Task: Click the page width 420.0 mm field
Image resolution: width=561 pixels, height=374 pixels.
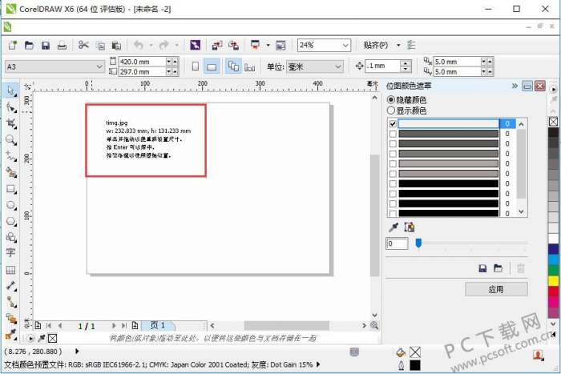Action: point(142,62)
